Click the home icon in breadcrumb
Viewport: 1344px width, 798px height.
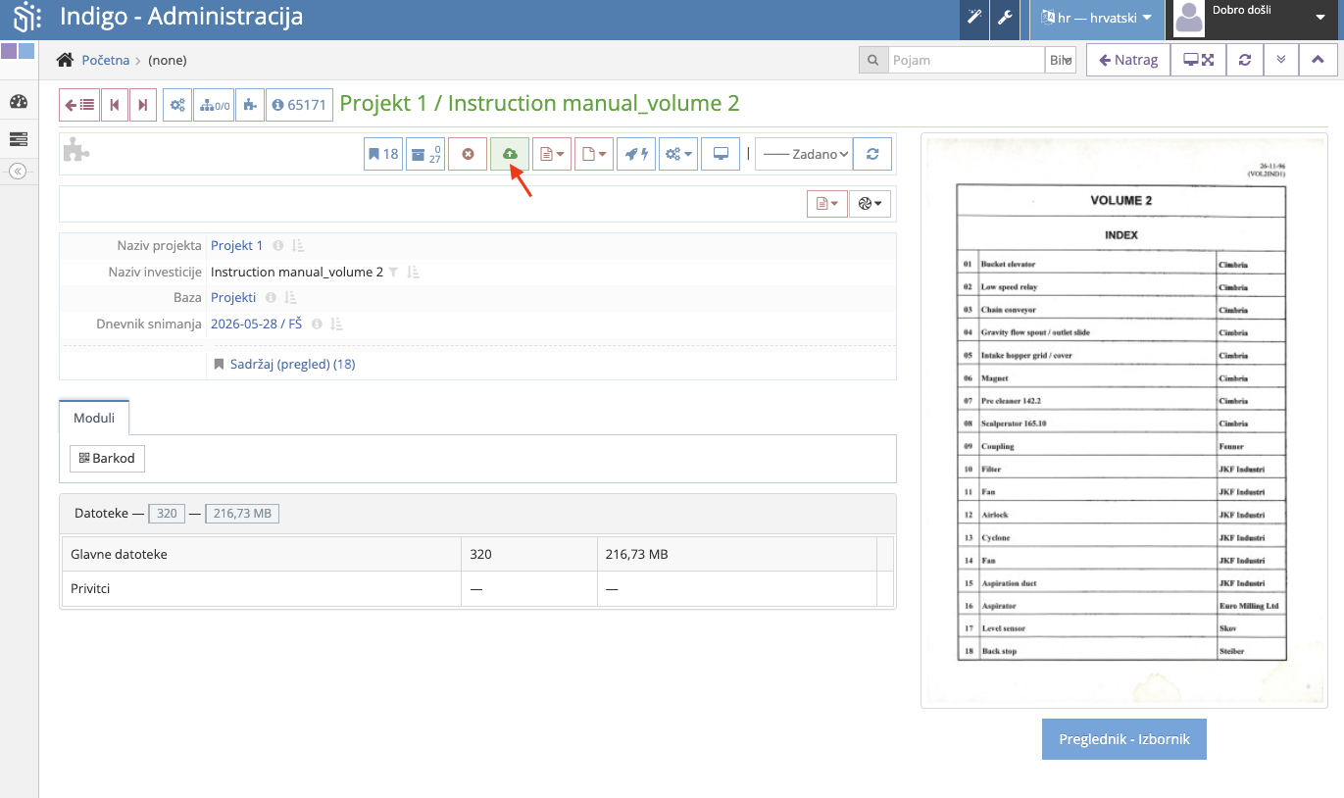point(65,60)
